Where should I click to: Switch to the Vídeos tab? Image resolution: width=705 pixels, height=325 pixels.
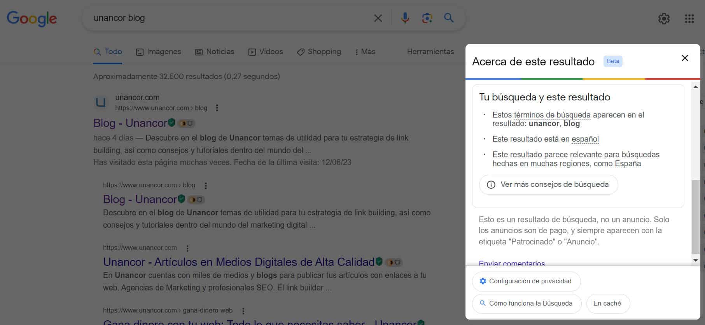click(x=266, y=52)
